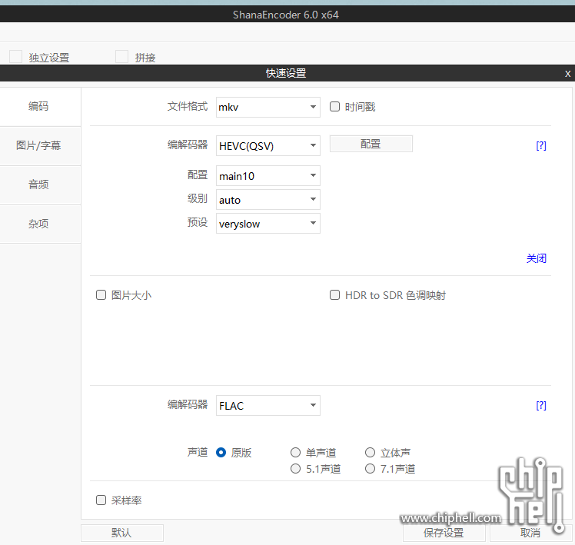Toggle the 独立设置 checkbox
The image size is (575, 545).
click(x=16, y=57)
